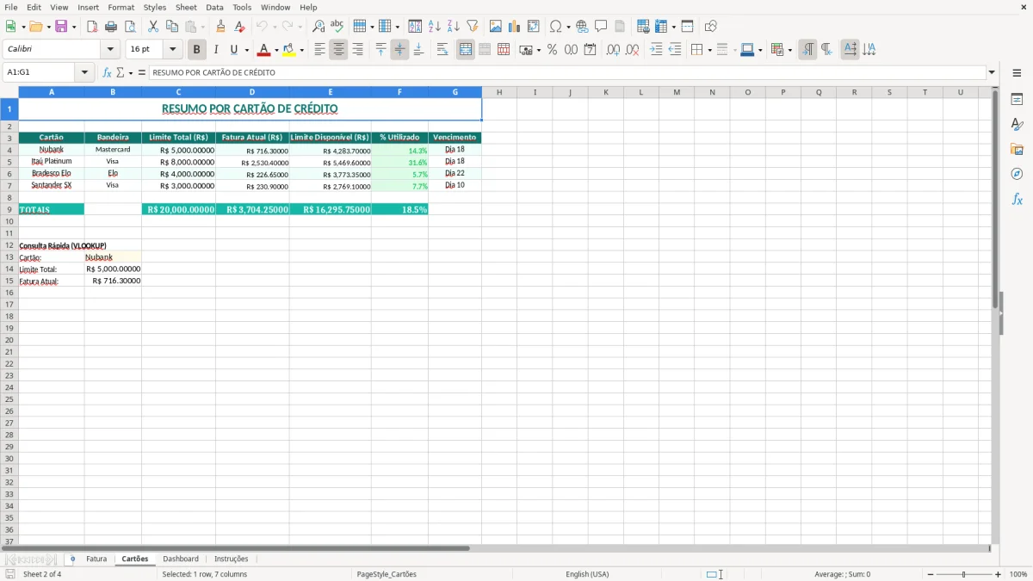Open the Sheet menu
The height and width of the screenshot is (581, 1033).
(x=186, y=7)
